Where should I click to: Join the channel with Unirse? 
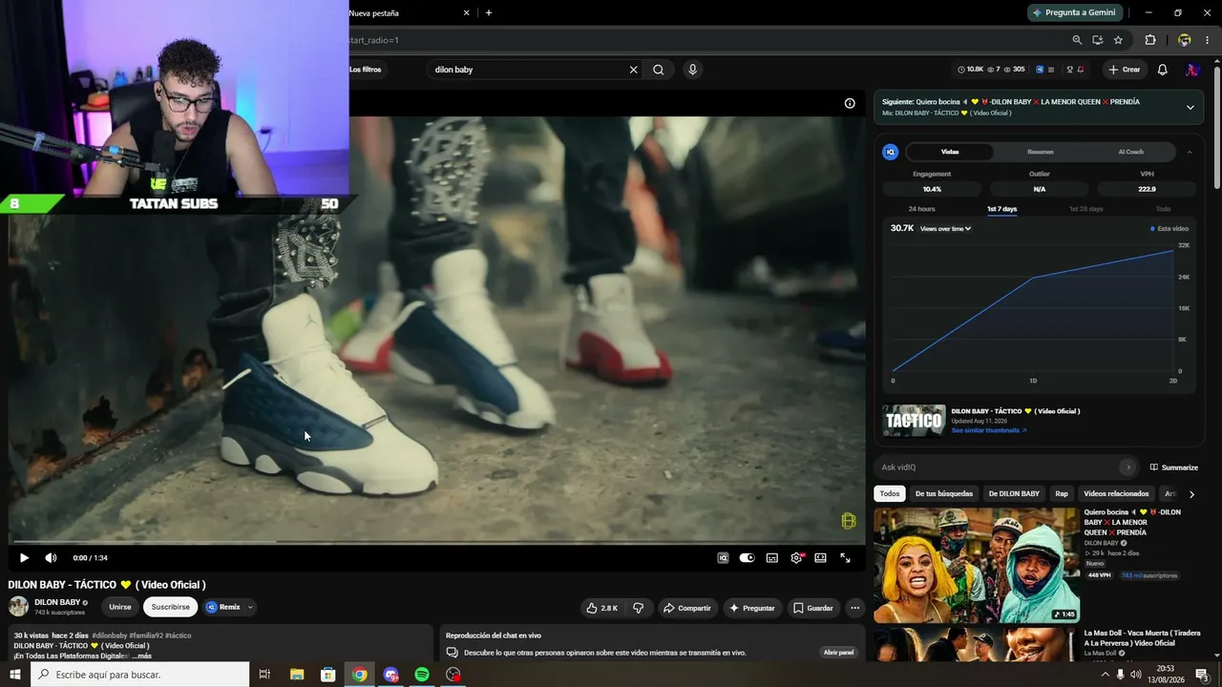point(120,607)
